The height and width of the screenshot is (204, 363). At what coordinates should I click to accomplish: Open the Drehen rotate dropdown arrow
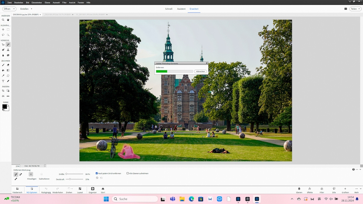(x=72, y=189)
